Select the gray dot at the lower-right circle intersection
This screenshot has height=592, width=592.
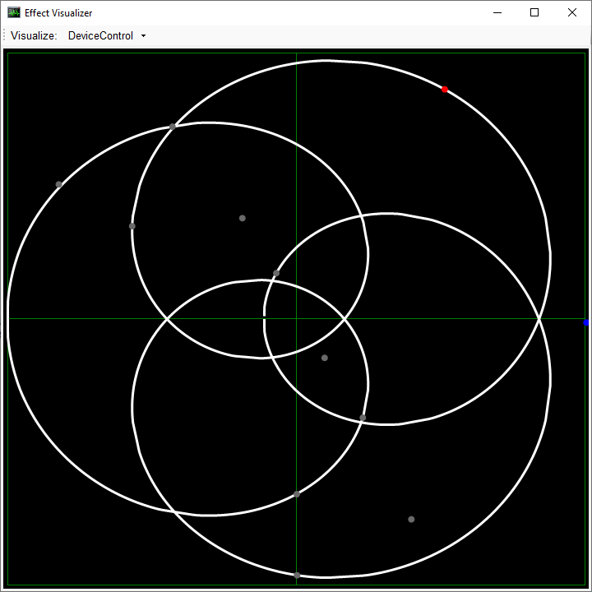point(363,418)
